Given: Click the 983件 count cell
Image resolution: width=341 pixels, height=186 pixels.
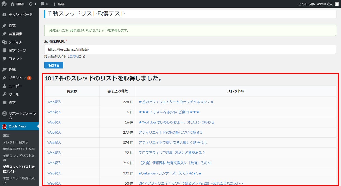Looking at the screenshot, I should 118,173.
